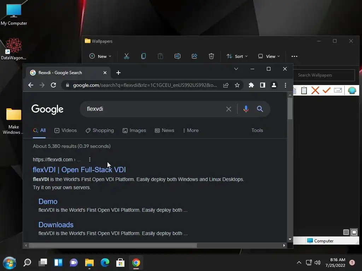
Task: Click the Cut scissors icon in Wallpapers toolbar
Action: [127, 56]
